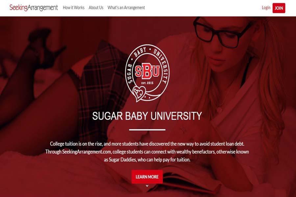Click the EST. 2015 text in seal
Viewport: 296px width, 197px height.
pyautogui.click(x=147, y=83)
